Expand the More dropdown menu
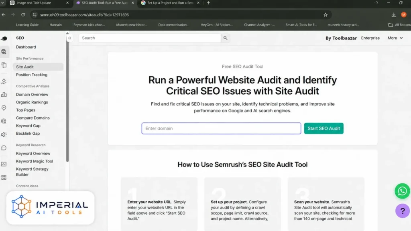Viewport: 411px width, 231px height. tap(395, 38)
